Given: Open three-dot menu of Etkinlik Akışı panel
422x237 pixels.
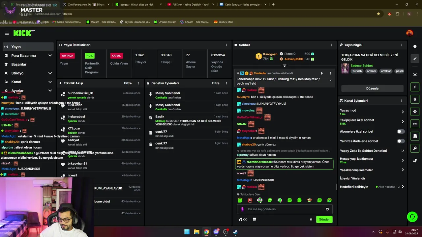Looking at the screenshot, I should point(138,83).
